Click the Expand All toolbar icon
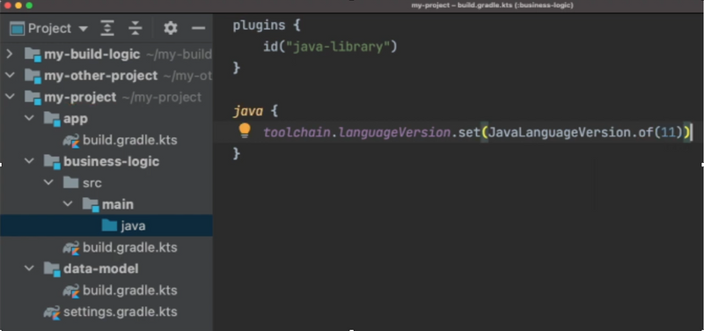 click(x=106, y=28)
